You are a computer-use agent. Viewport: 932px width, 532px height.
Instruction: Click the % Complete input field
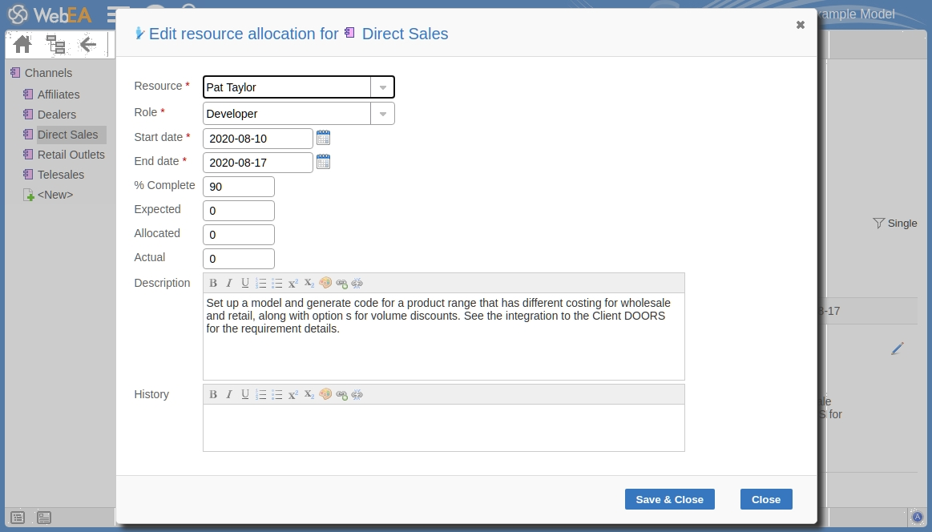pyautogui.click(x=239, y=187)
